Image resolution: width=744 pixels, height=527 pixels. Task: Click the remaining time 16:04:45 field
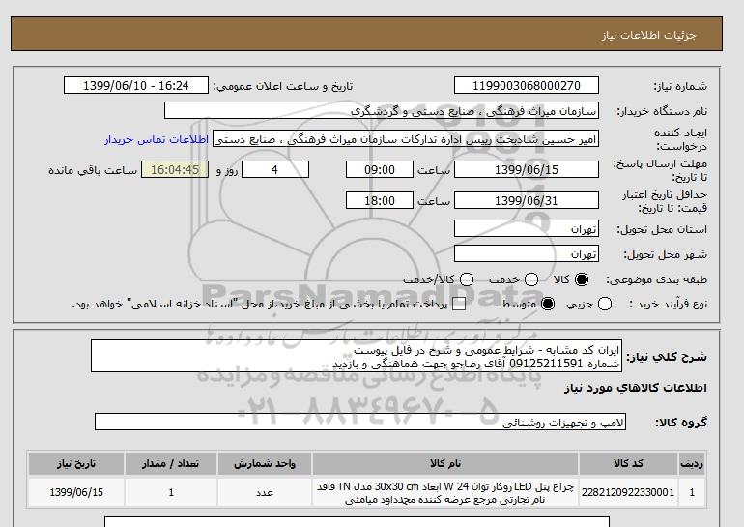pyautogui.click(x=175, y=169)
